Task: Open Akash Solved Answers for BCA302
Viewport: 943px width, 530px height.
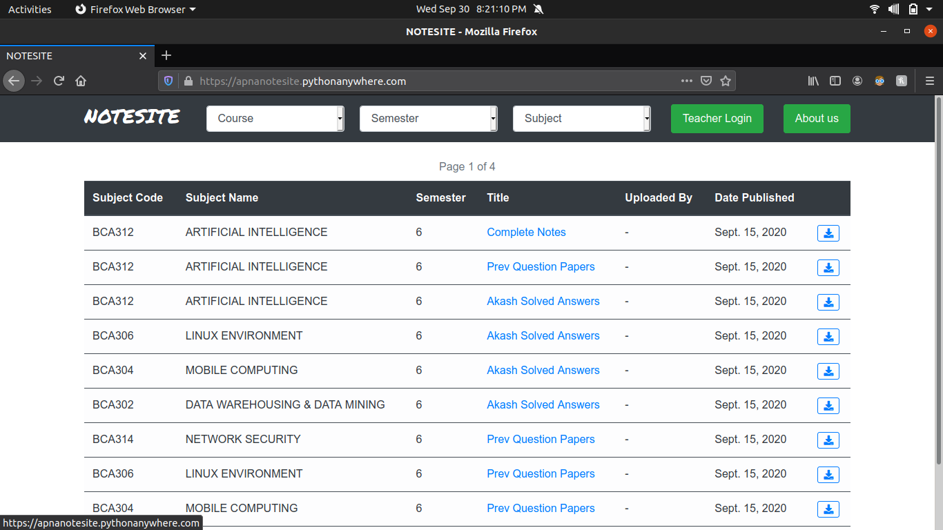Action: coord(543,404)
